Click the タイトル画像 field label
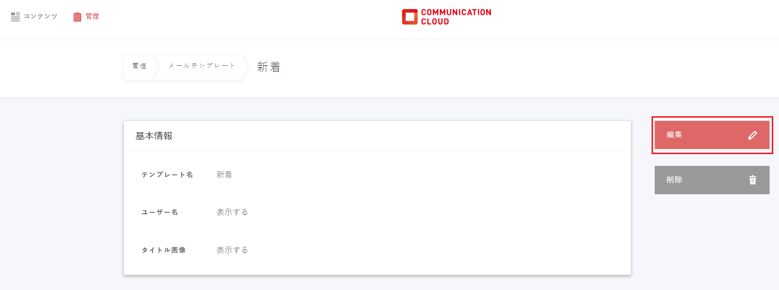This screenshot has width=779, height=290. point(163,250)
